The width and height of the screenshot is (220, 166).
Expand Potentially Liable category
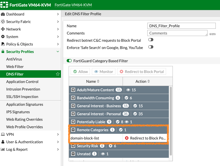coord(73,122)
